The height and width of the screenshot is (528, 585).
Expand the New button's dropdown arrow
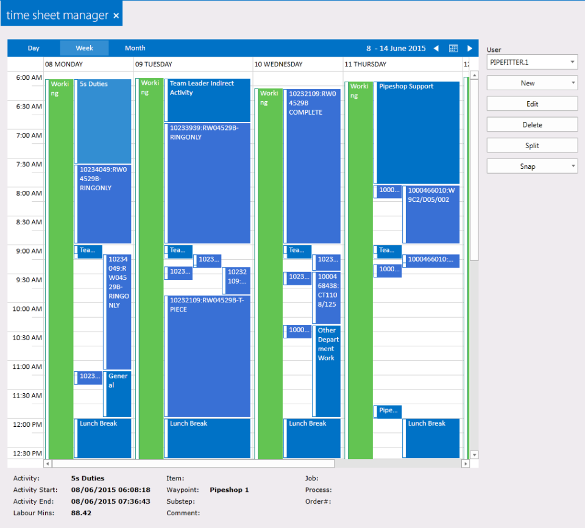pyautogui.click(x=572, y=82)
